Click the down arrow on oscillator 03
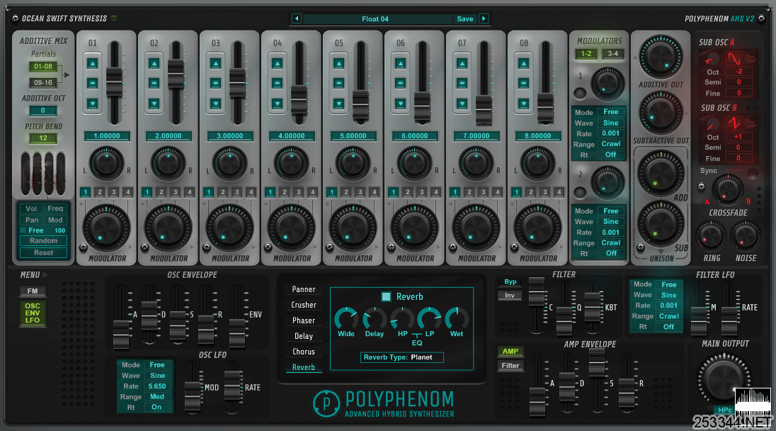Viewport: 776px width, 431px height. click(216, 103)
